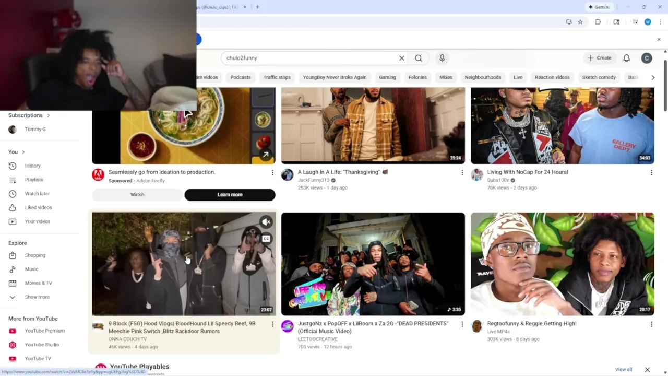Select the Felonies filter chip
The image size is (668, 376).
pos(417,77)
